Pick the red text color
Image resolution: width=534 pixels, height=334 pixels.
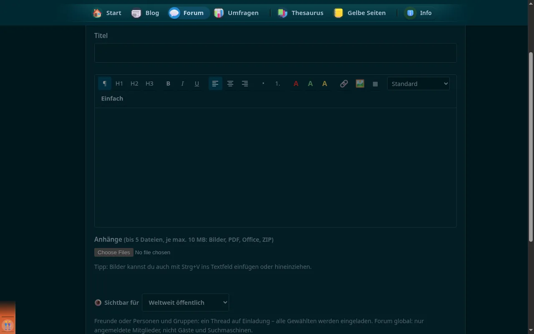tap(296, 83)
